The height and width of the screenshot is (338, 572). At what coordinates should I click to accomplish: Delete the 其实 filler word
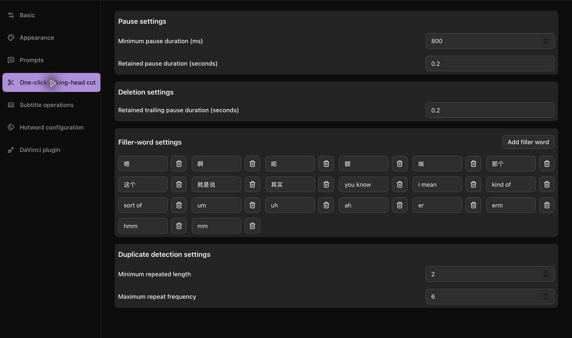326,184
